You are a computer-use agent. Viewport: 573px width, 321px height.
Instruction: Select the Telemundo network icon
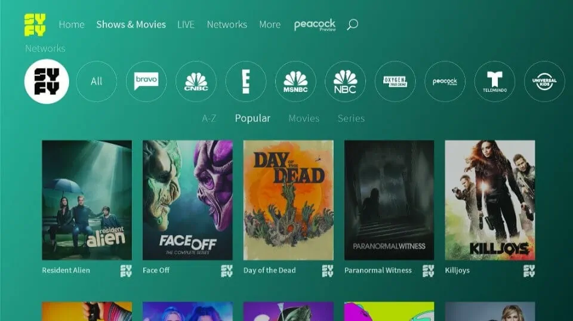coord(494,81)
